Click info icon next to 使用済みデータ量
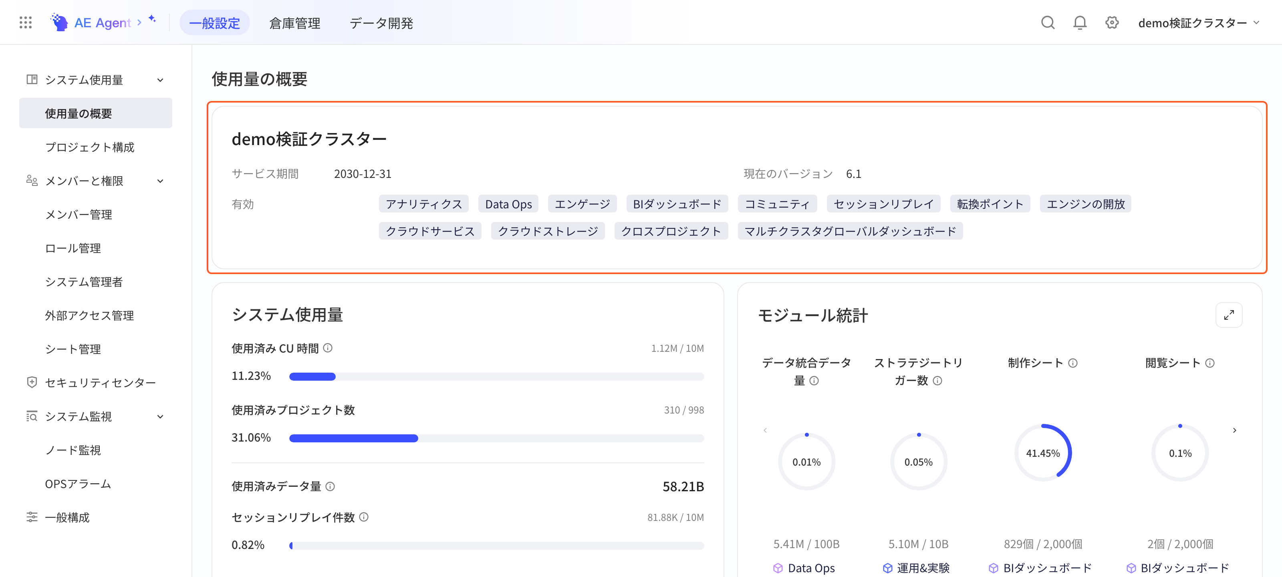1282x577 pixels. click(330, 486)
